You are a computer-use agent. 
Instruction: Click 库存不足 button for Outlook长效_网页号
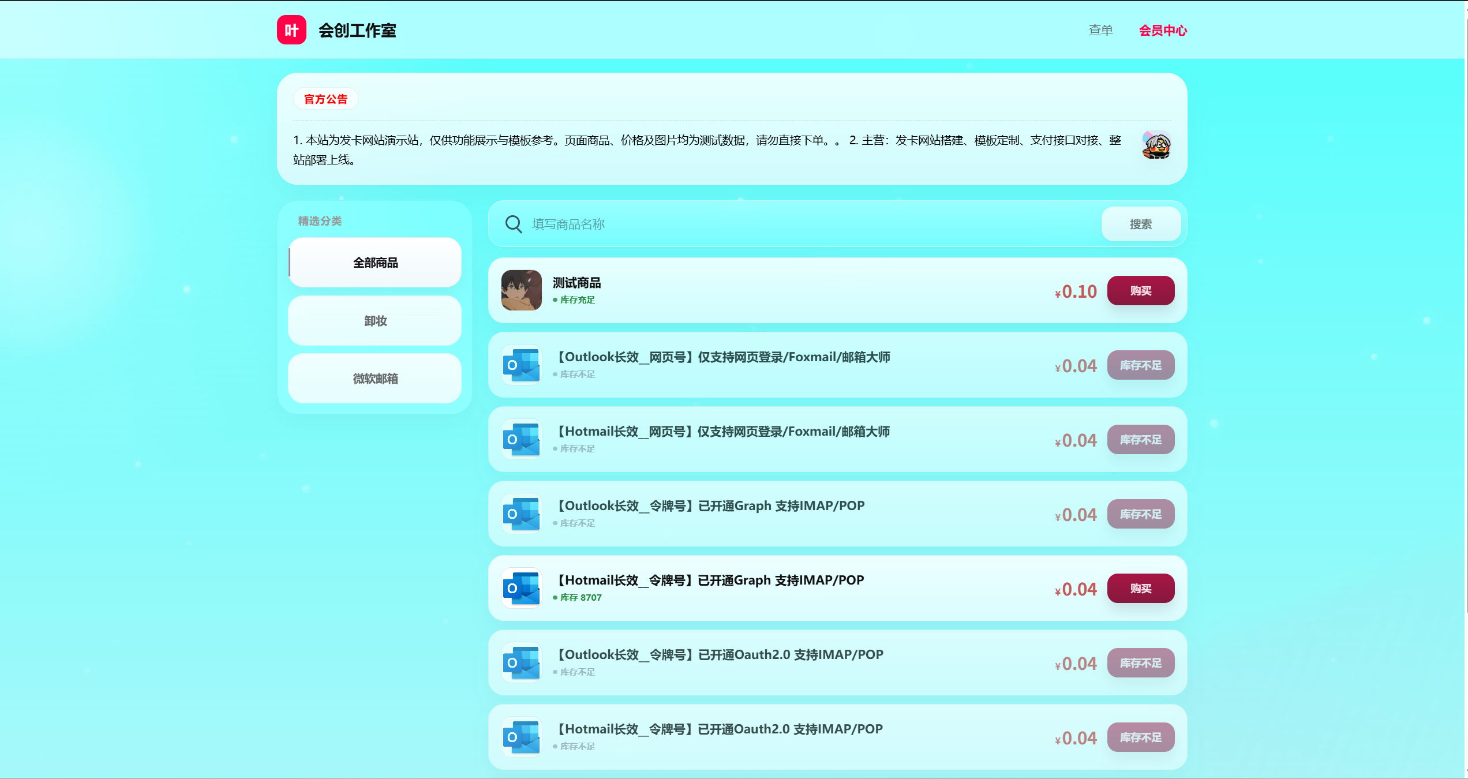pos(1141,365)
